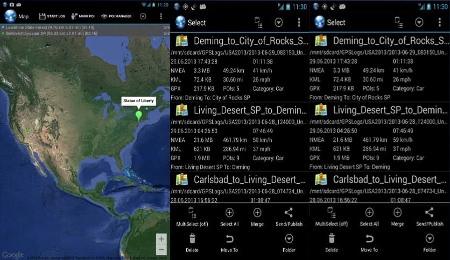Tap the Statue of Liberty label bubble
This screenshot has width=450, height=260.
pyautogui.click(x=139, y=101)
